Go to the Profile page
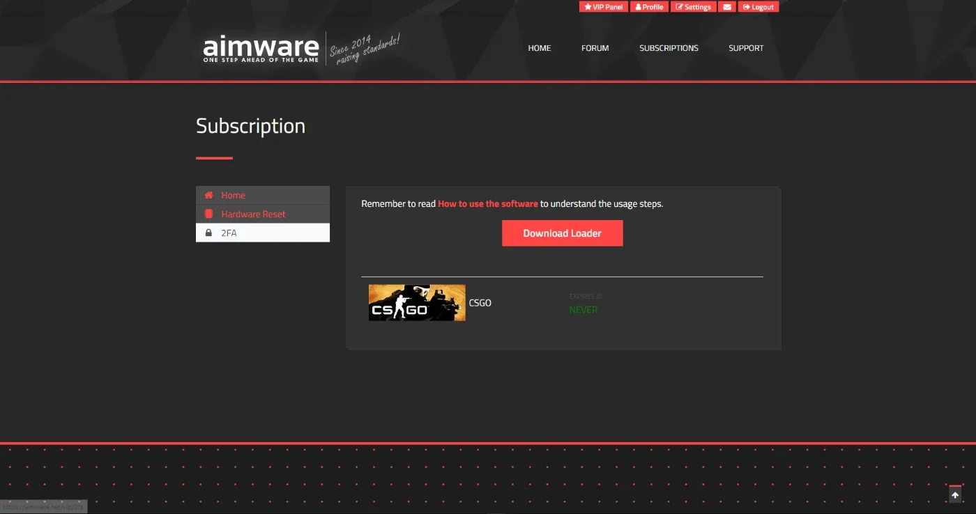Image resolution: width=976 pixels, height=514 pixels. coord(649,7)
